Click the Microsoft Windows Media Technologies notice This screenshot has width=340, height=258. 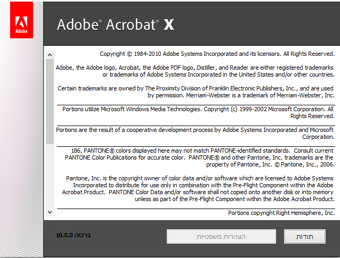(x=197, y=112)
